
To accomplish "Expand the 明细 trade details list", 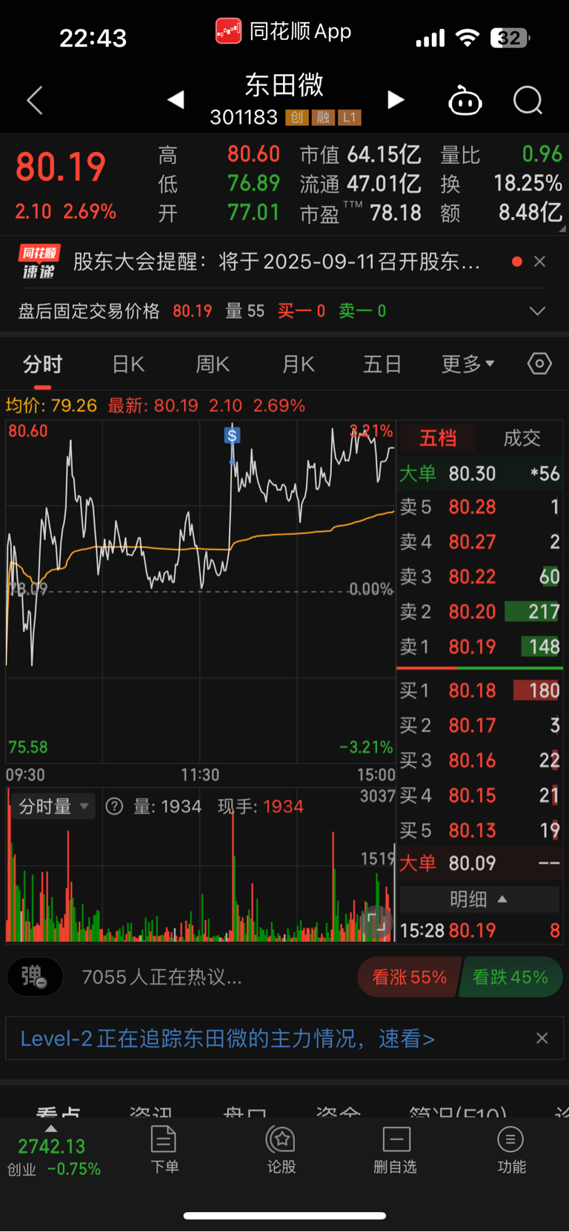I will tap(479, 899).
